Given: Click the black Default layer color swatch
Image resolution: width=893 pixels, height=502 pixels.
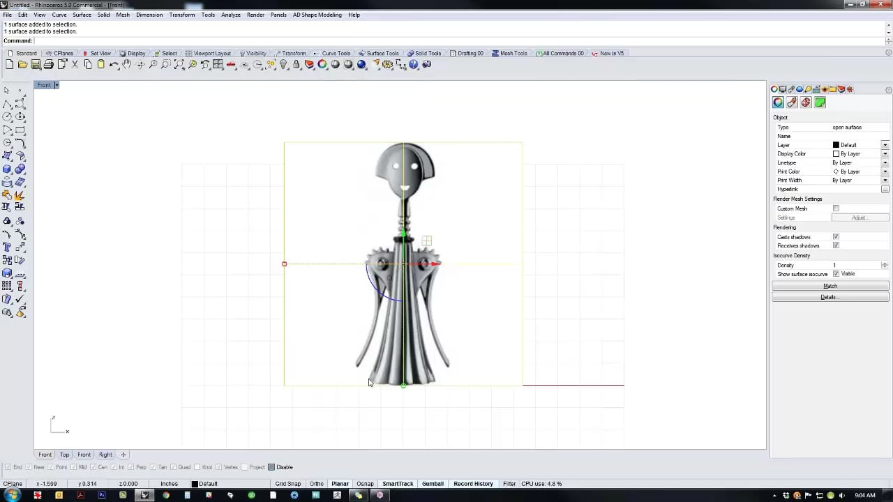Looking at the screenshot, I should tap(836, 145).
